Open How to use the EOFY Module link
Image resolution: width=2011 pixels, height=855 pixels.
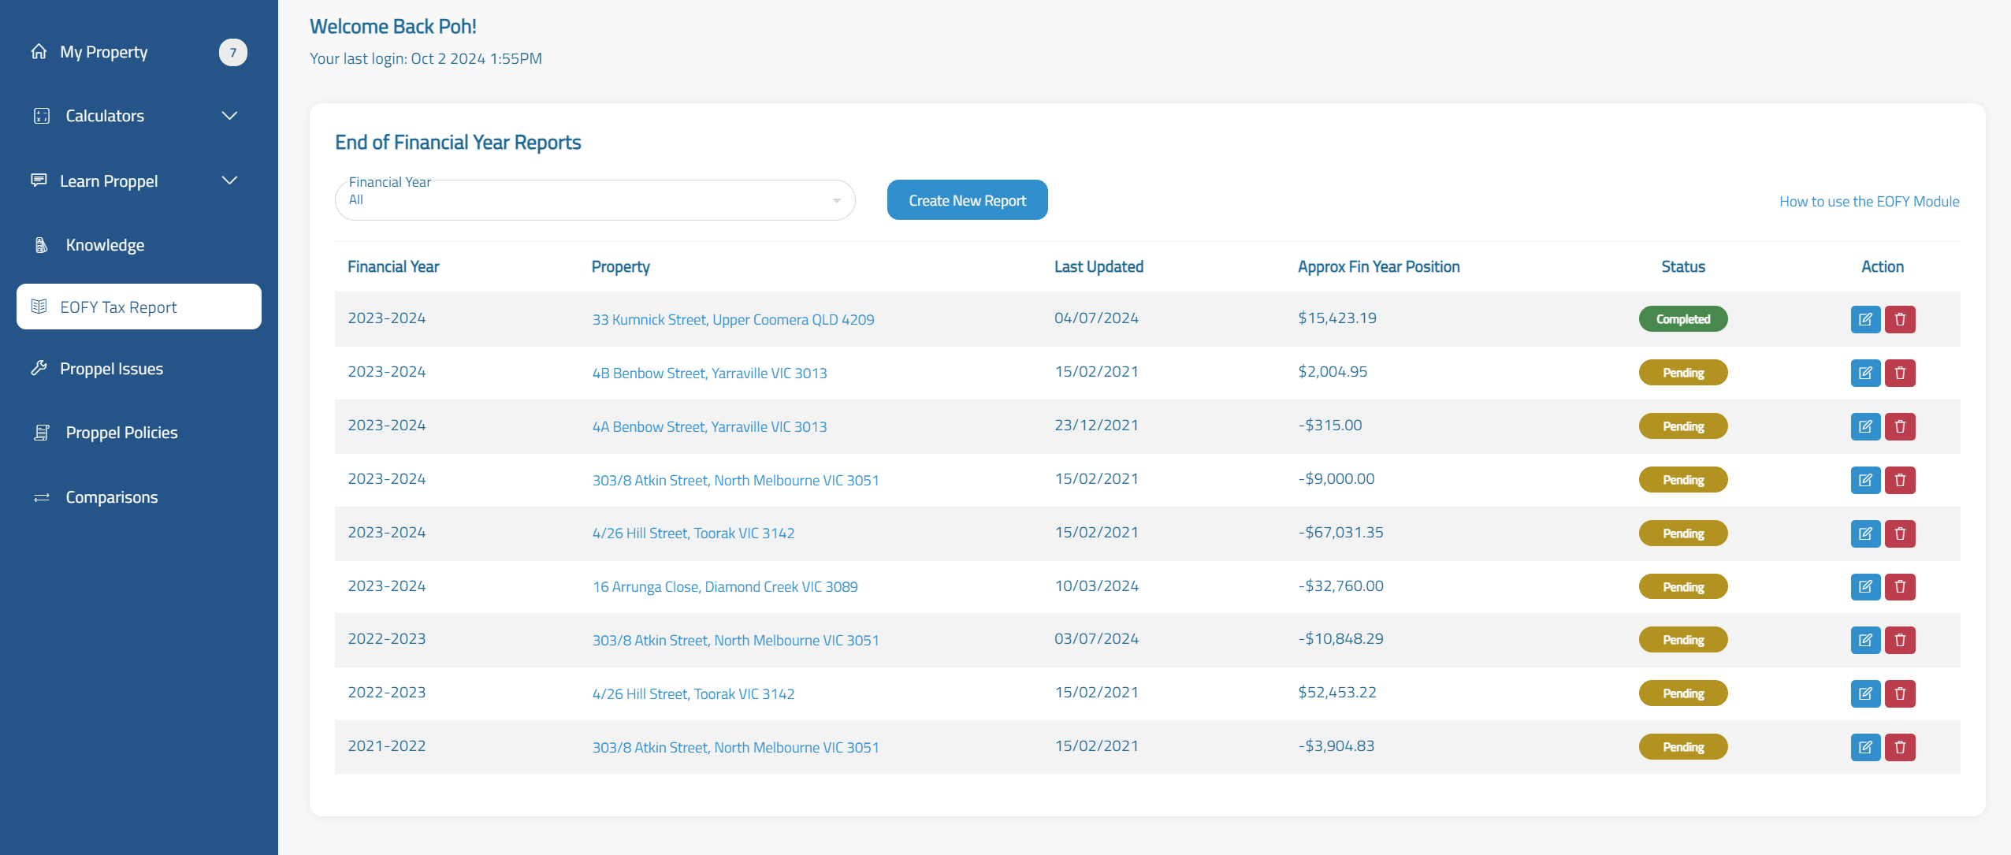1868,202
